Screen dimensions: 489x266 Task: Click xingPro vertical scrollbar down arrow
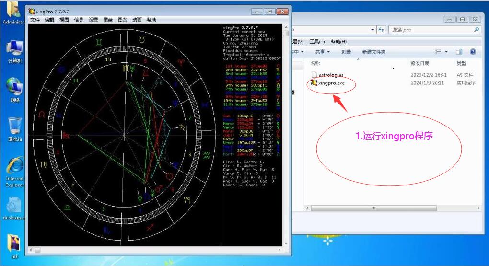point(286,243)
